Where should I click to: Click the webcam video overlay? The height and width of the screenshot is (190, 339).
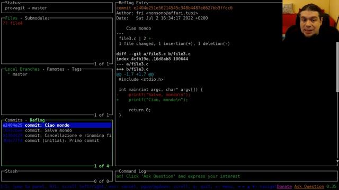click(310, 21)
